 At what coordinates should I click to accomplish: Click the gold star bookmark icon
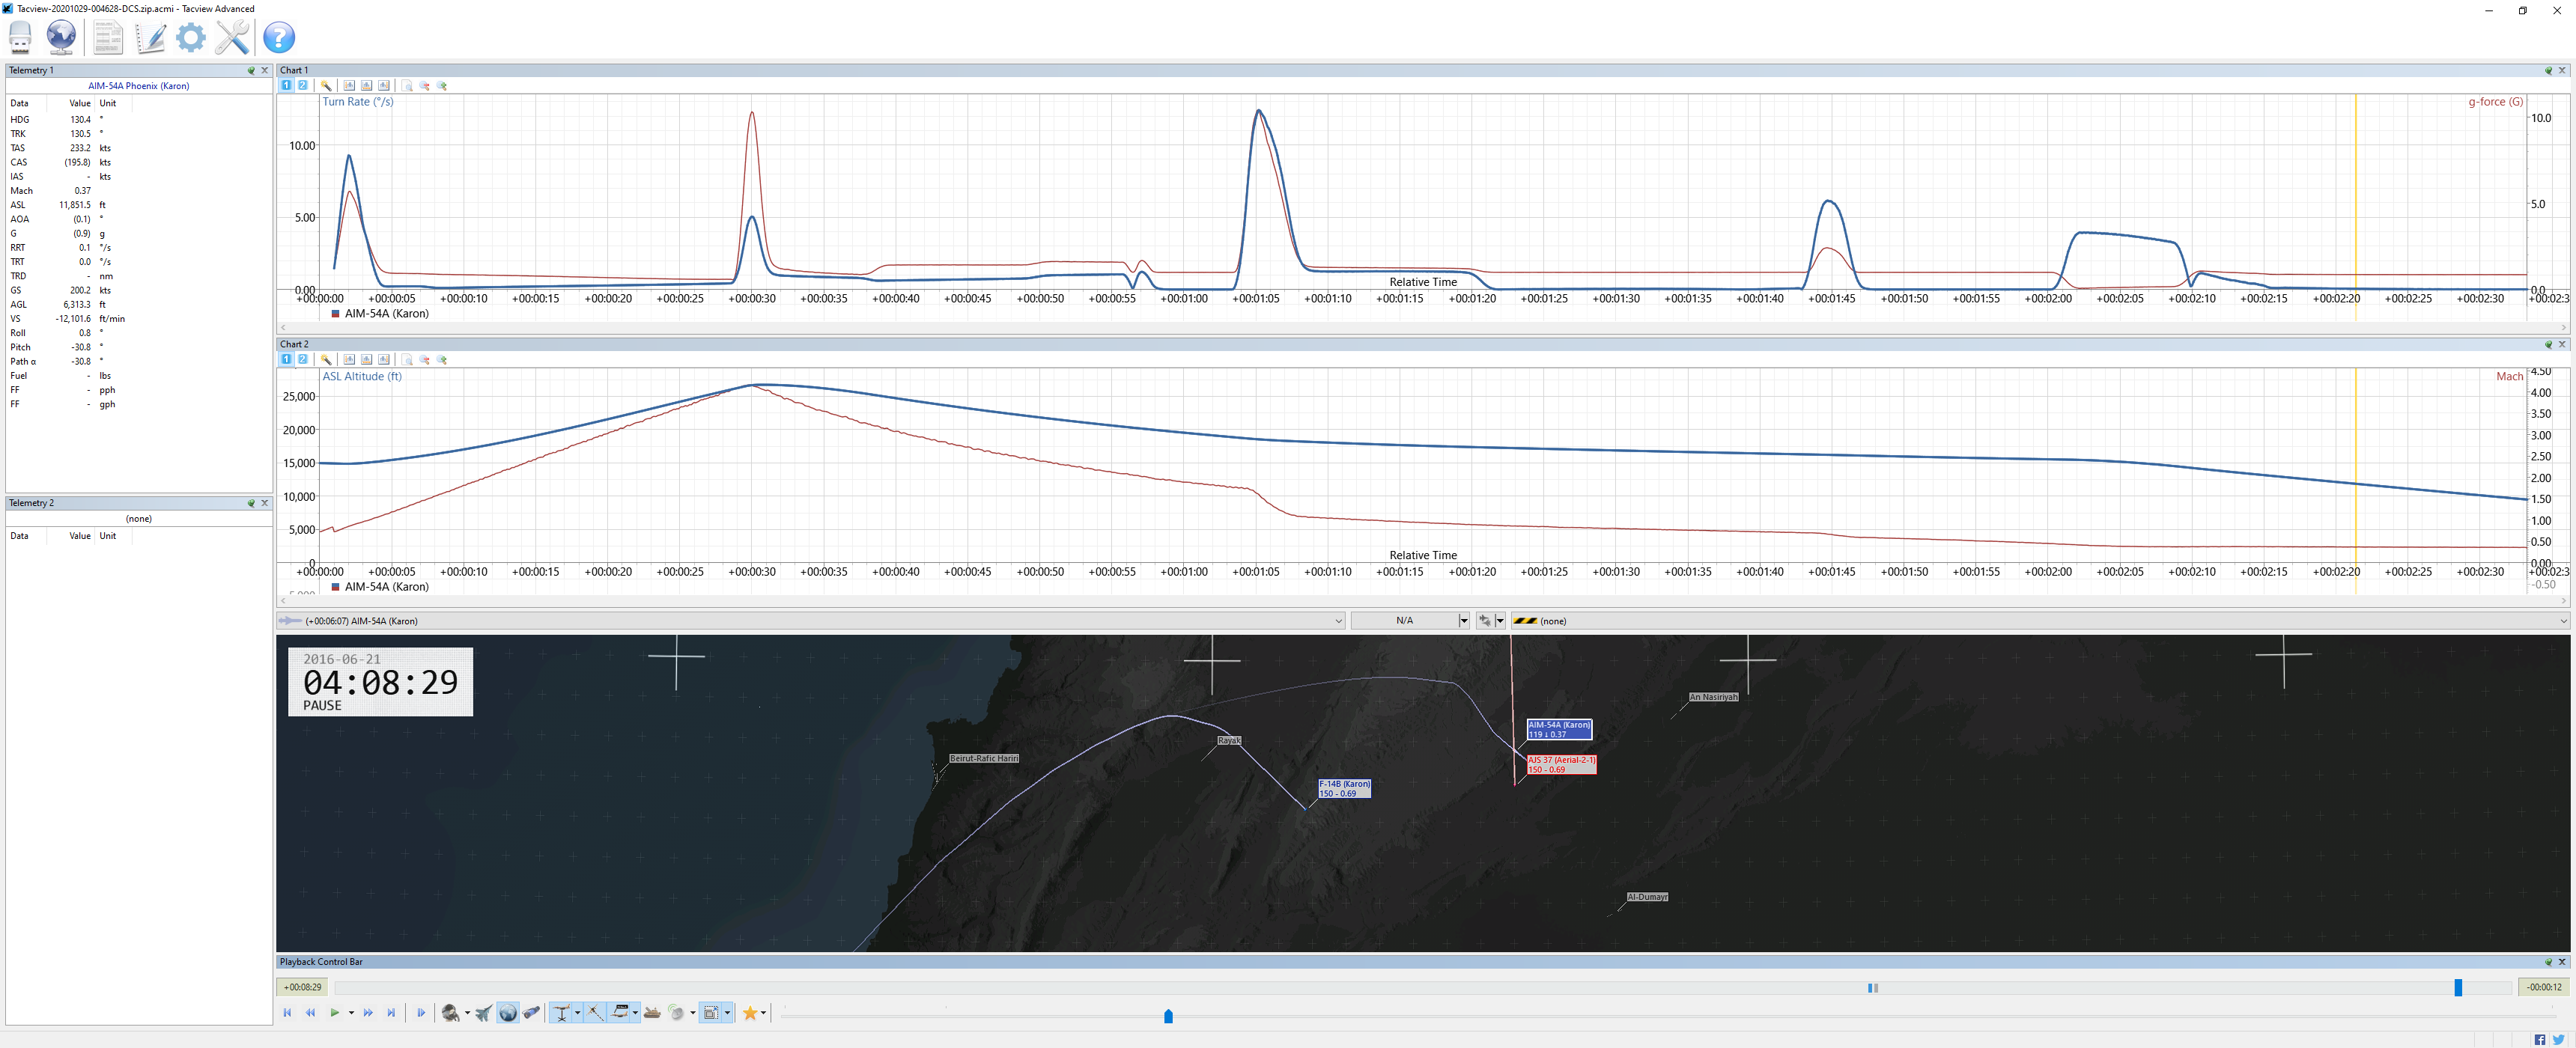[750, 1013]
